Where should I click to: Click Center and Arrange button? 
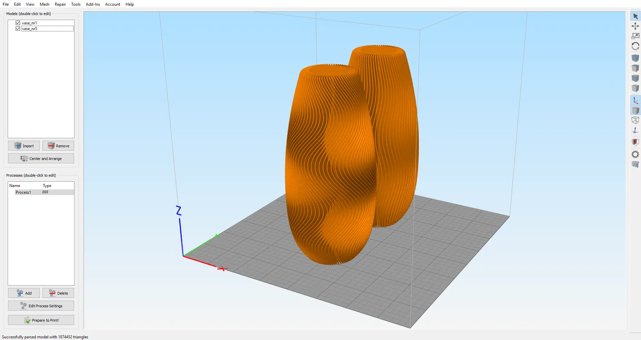click(x=41, y=159)
